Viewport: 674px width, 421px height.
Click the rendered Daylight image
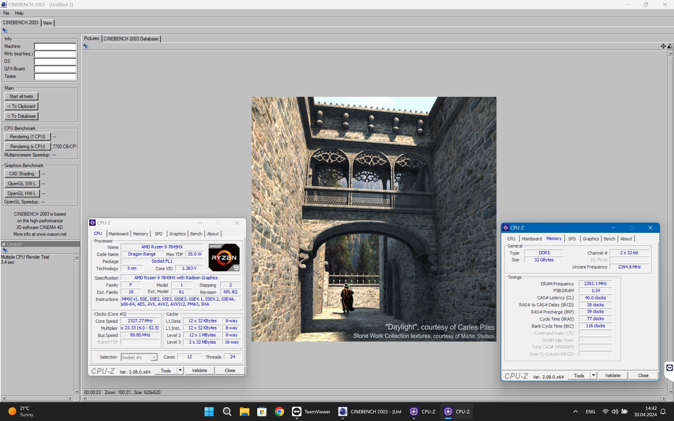[x=374, y=219]
